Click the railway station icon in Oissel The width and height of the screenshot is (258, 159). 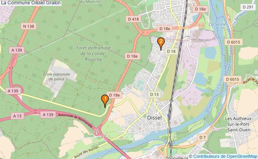tap(169, 115)
